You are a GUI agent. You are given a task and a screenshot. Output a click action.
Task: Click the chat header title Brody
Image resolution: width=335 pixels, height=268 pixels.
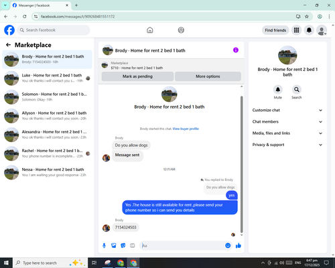click(150, 50)
